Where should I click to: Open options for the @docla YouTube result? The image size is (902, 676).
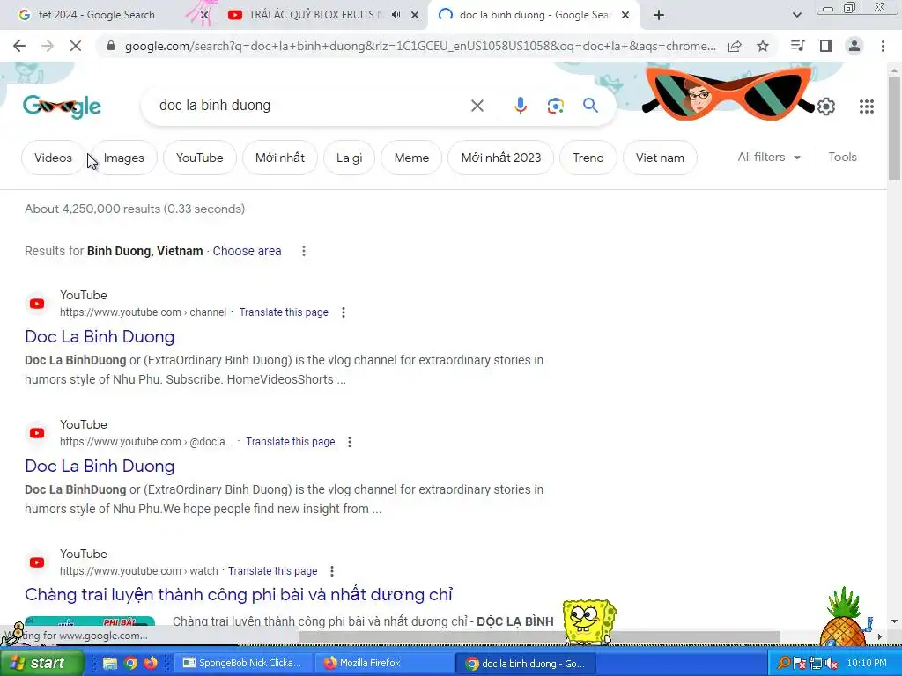pos(350,442)
